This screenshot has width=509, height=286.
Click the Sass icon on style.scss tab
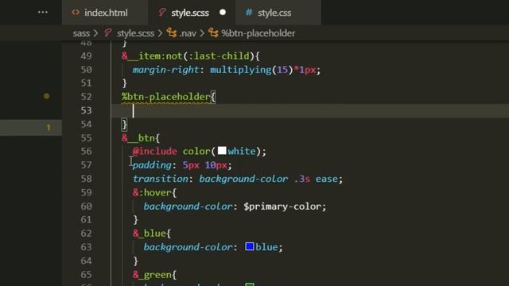[162, 13]
